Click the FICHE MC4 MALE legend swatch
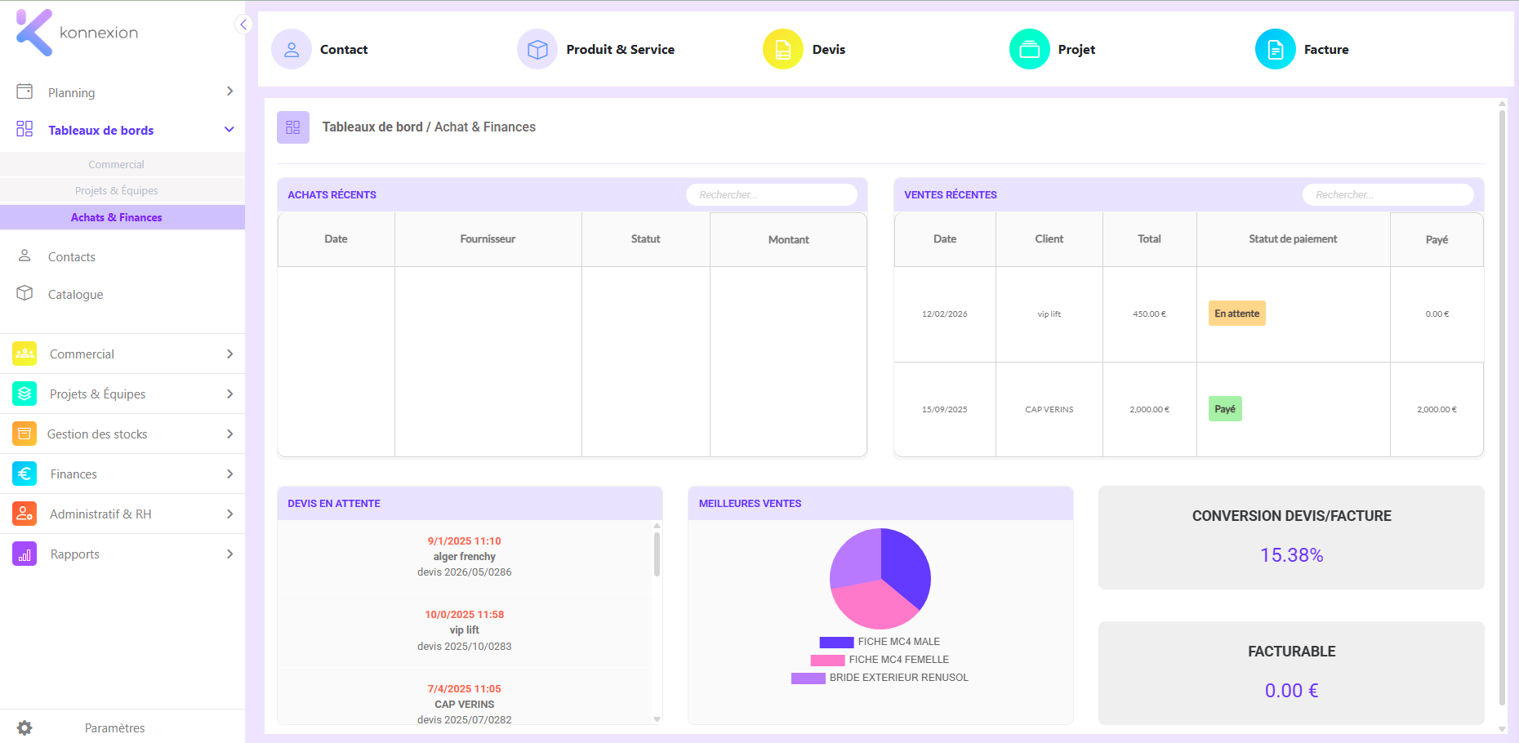 836,642
